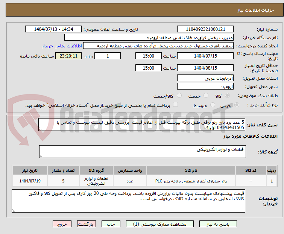The width and height of the screenshot is (284, 234).
Task: Click the کد کالا column header
Action: pyautogui.click(x=251, y=170)
